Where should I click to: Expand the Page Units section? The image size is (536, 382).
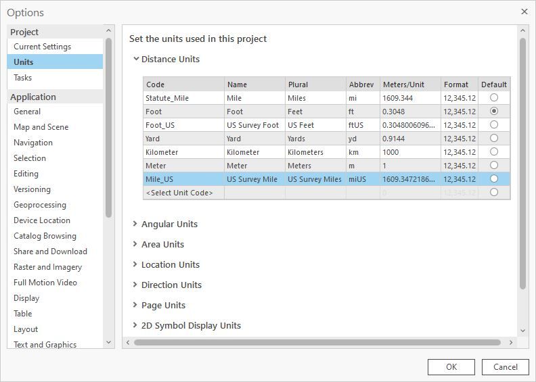tap(135, 305)
